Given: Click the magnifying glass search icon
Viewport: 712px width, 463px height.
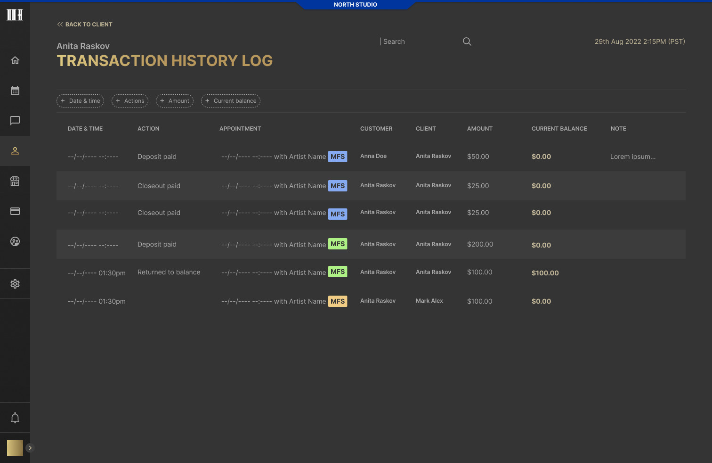Looking at the screenshot, I should pos(467,41).
